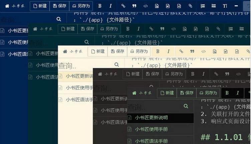Insert ordered list in navy blue window

click(x=203, y=6)
